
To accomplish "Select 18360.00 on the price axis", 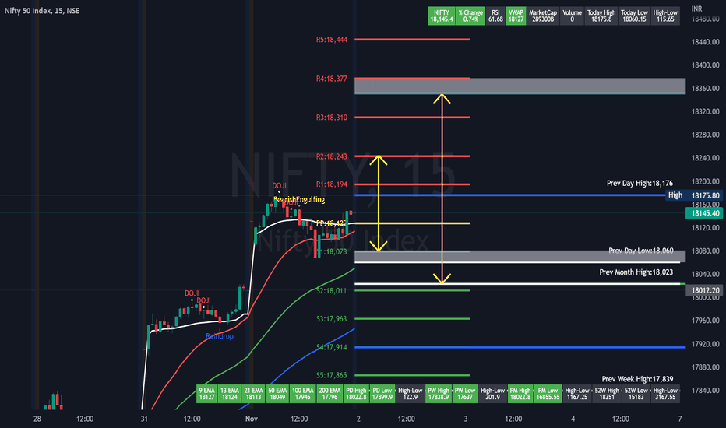I will click(705, 89).
